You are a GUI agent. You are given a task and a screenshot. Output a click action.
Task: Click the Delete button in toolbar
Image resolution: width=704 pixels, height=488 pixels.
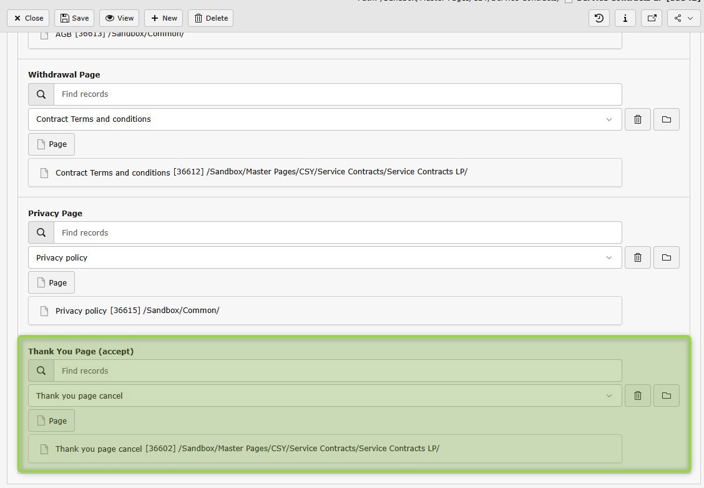tap(210, 18)
